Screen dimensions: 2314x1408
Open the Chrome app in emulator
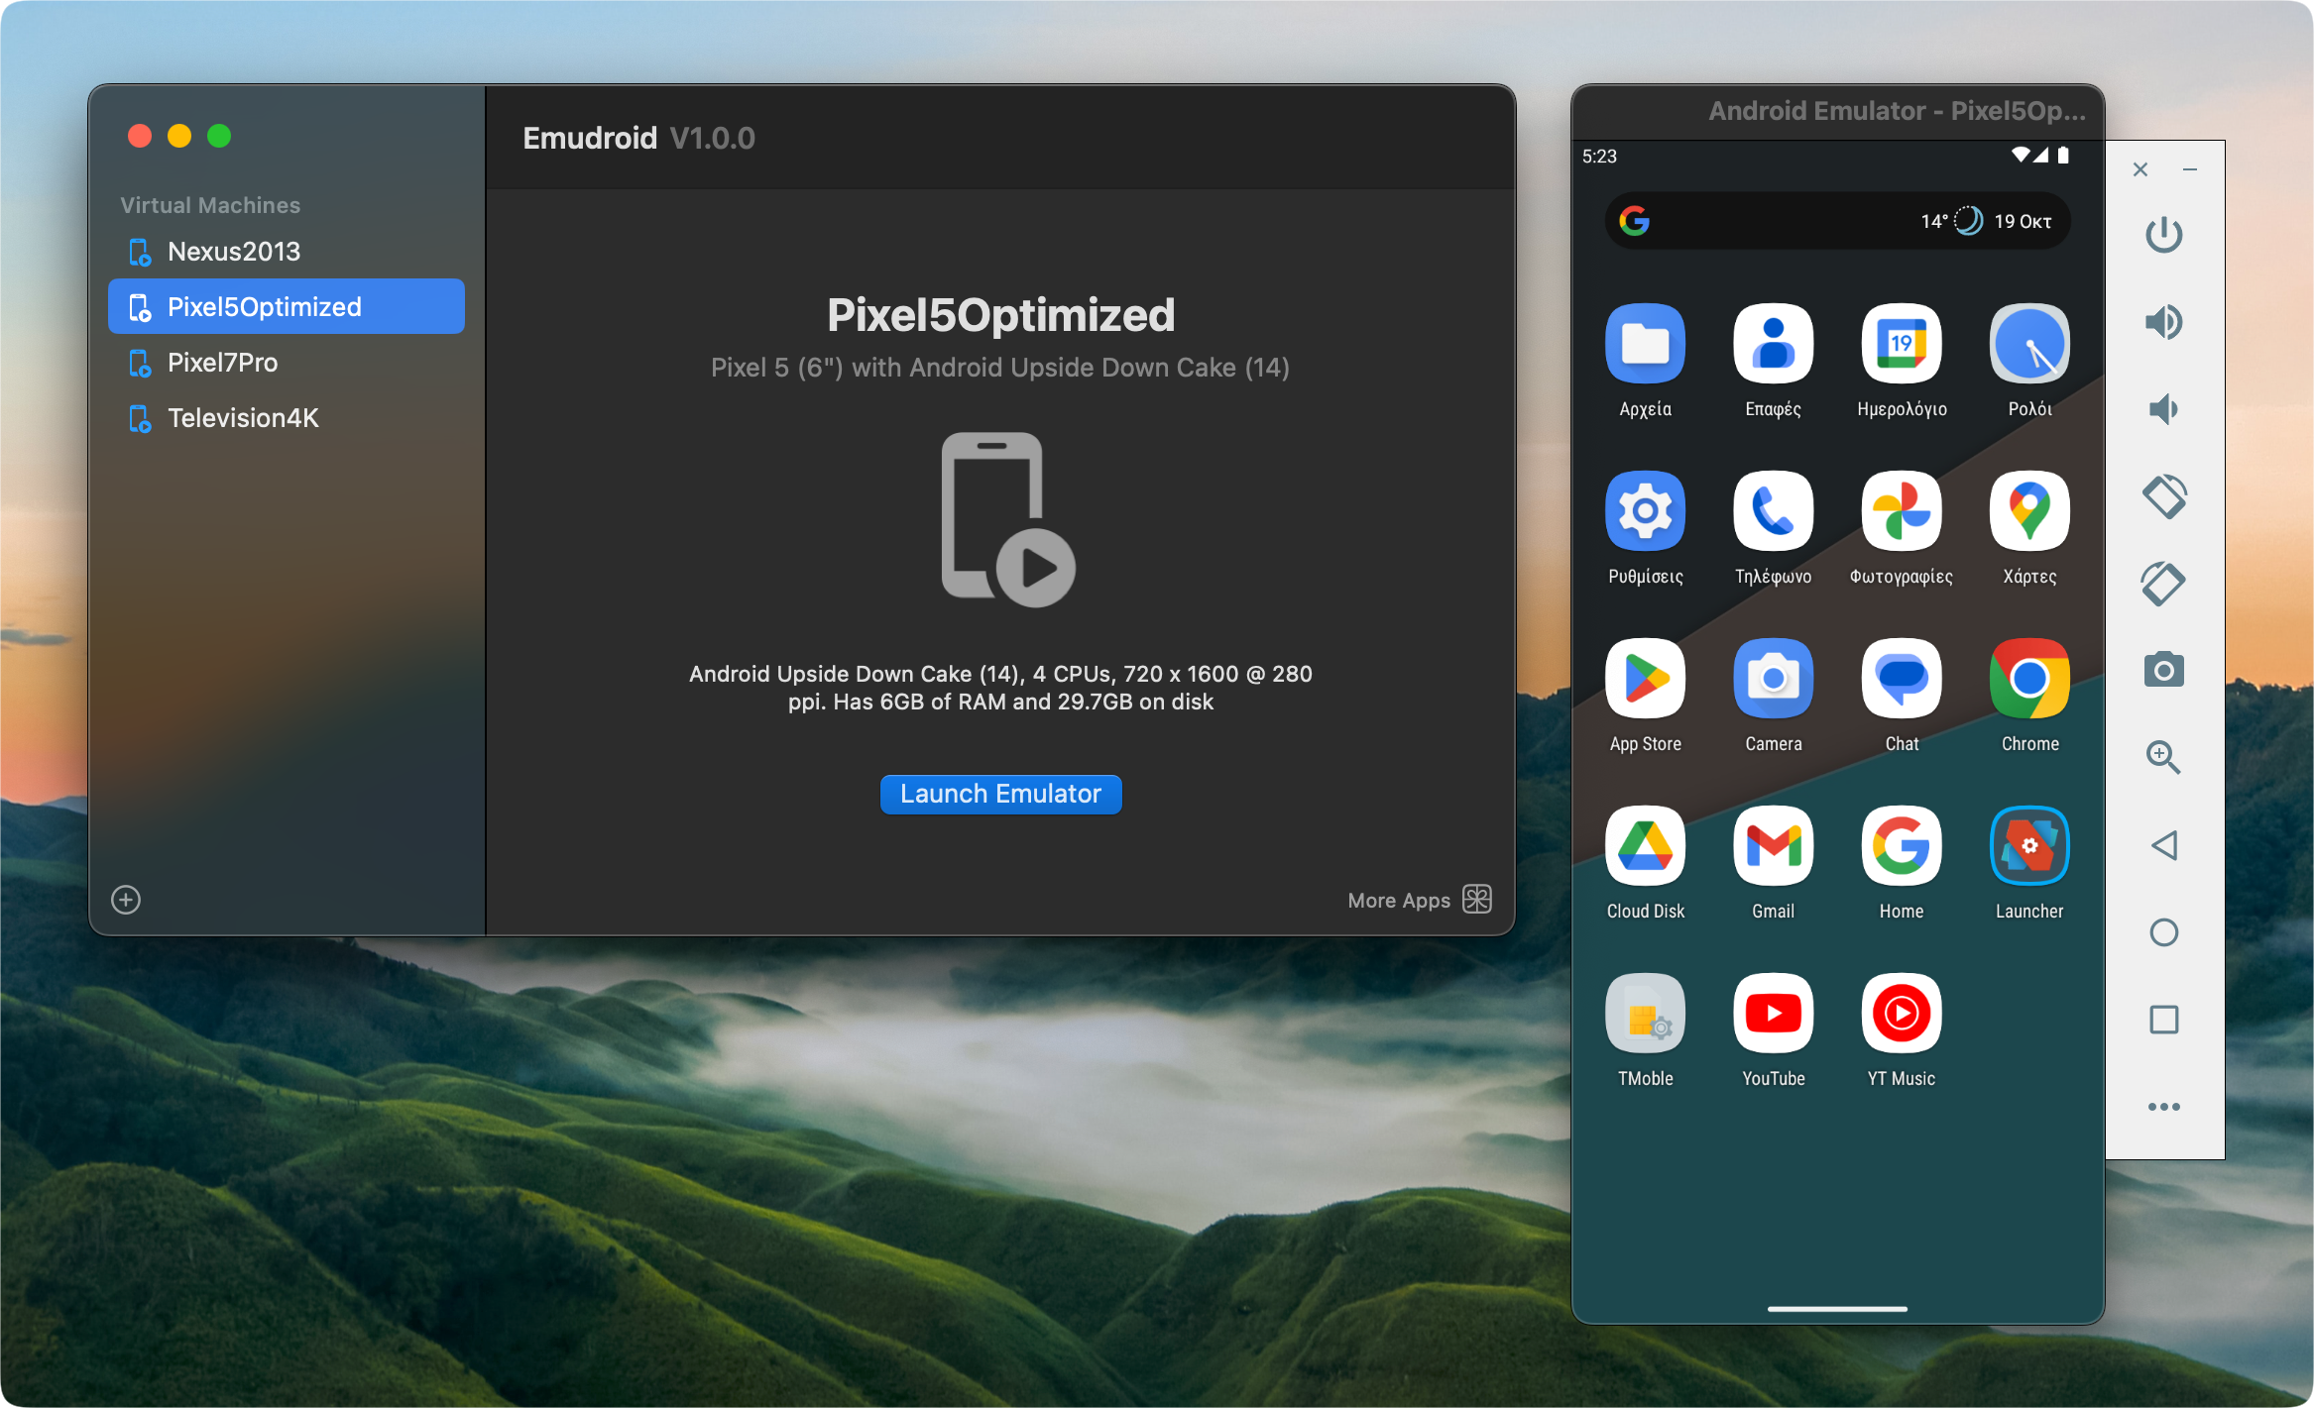(x=2029, y=696)
